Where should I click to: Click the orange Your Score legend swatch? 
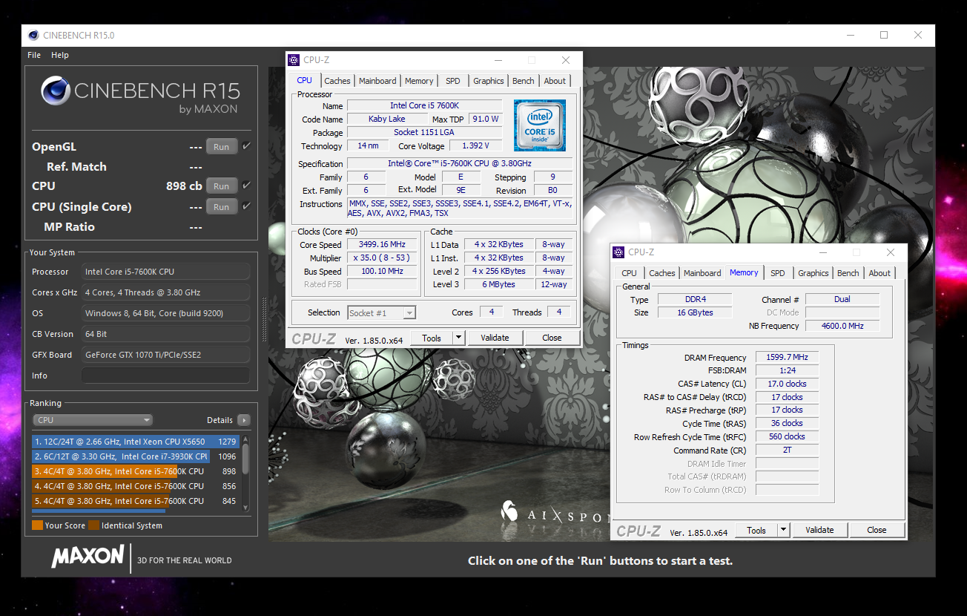tap(37, 525)
